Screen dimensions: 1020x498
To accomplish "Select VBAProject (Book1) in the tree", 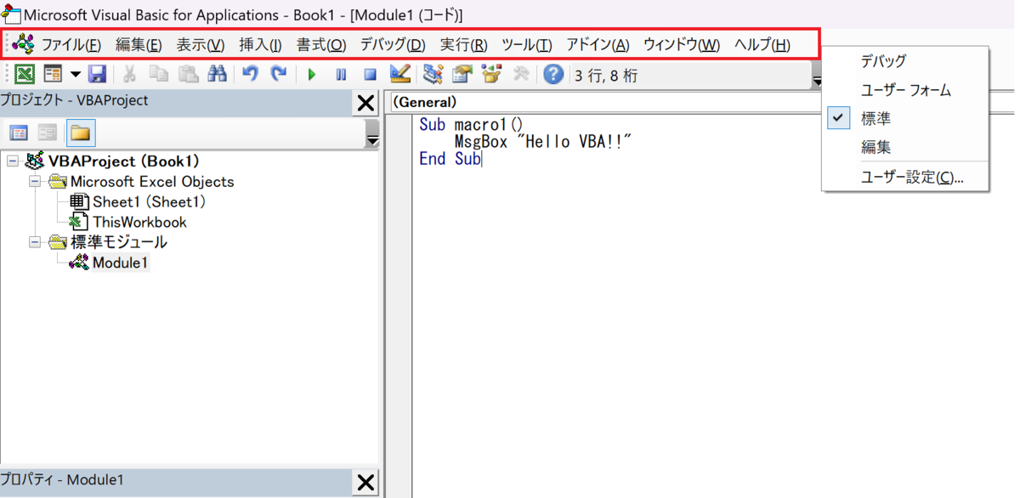I will tap(123, 161).
